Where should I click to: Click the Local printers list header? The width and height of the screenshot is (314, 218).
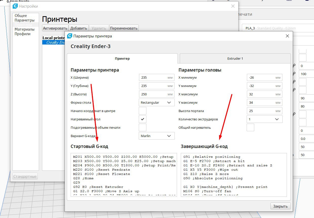pos(54,38)
